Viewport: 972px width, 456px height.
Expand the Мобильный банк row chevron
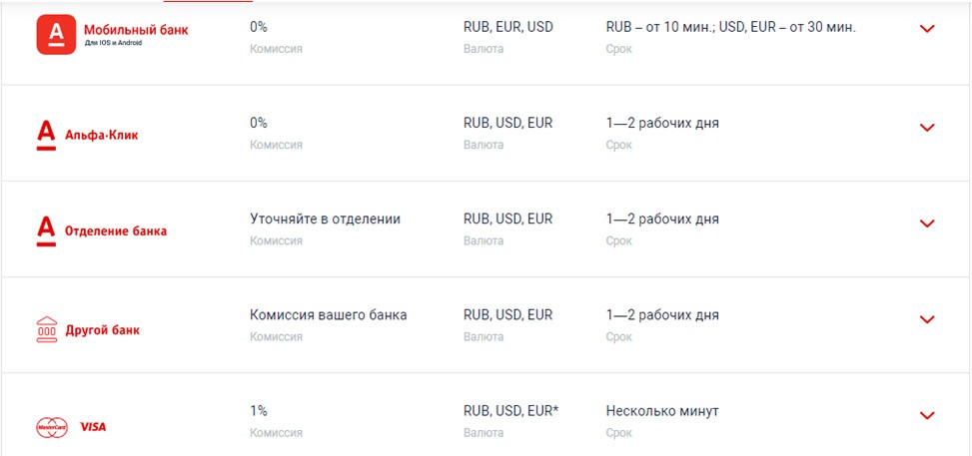[927, 29]
